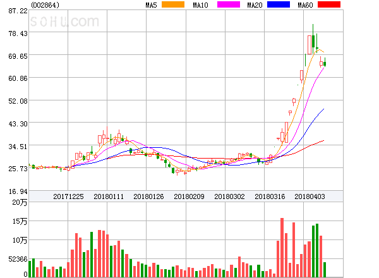This screenshot has width=379, height=278.
Task: Click date label 20180302
Action: (x=229, y=196)
